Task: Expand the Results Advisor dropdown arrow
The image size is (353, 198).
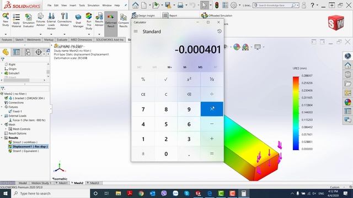Action: [99, 34]
